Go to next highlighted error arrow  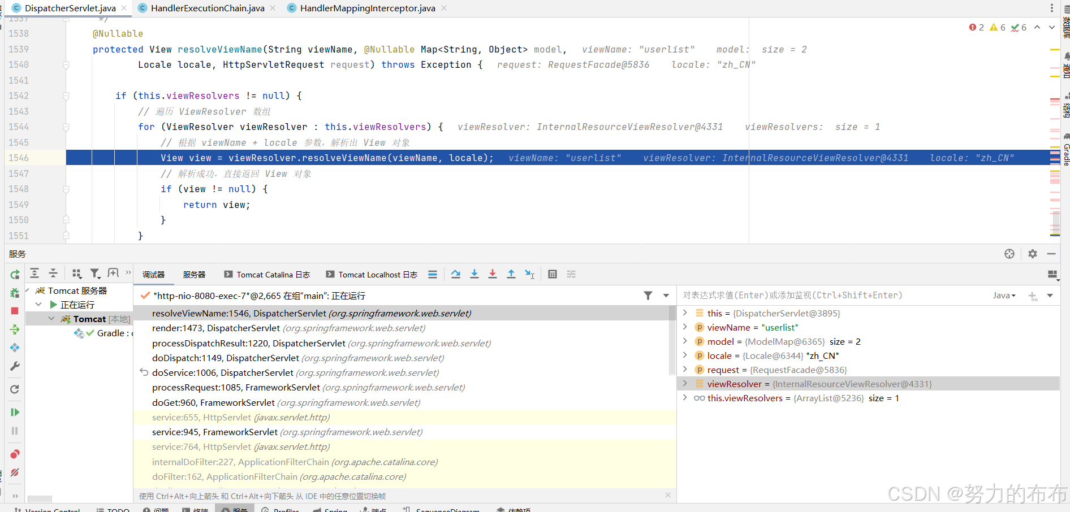point(1051,27)
